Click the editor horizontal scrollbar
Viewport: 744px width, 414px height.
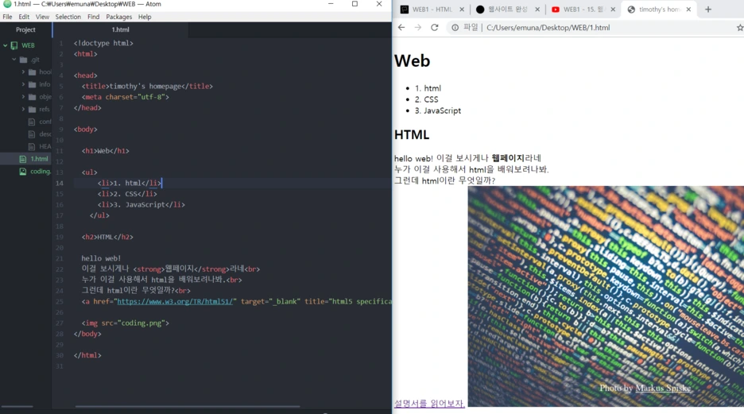point(188,406)
